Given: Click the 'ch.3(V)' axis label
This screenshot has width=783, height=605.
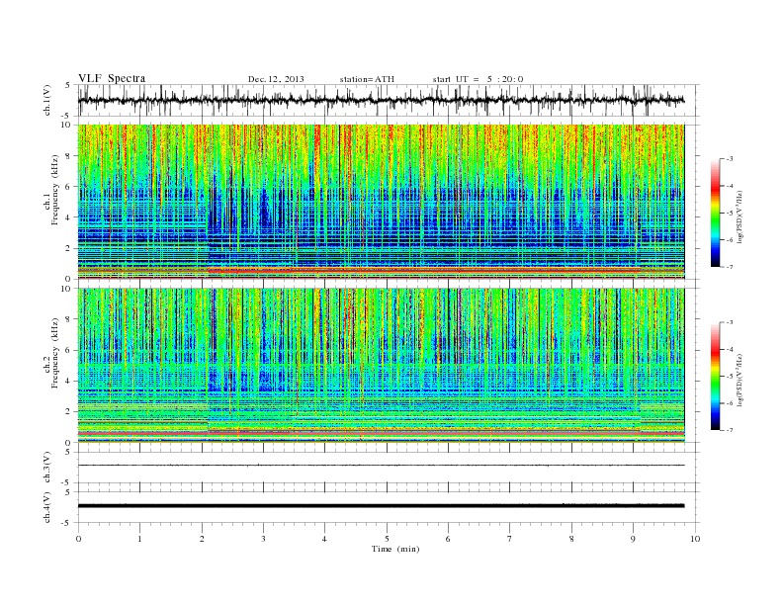Looking at the screenshot, I should click(x=47, y=468).
